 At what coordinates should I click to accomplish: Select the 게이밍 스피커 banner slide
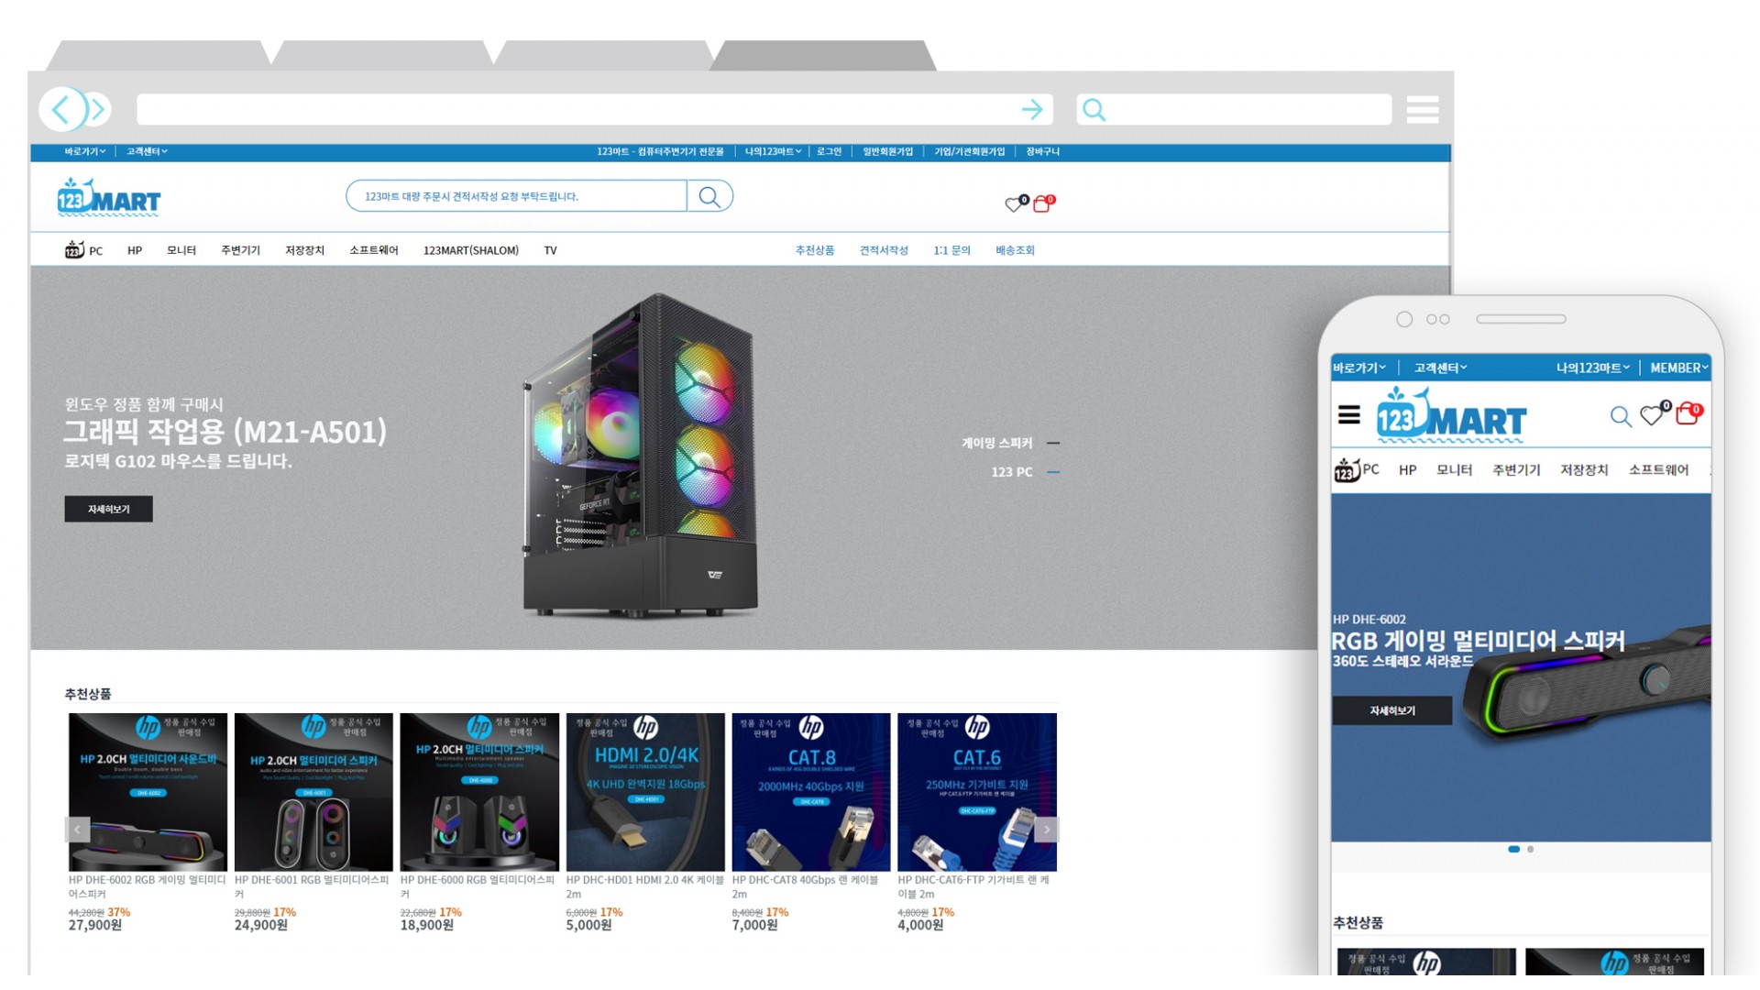click(1010, 443)
